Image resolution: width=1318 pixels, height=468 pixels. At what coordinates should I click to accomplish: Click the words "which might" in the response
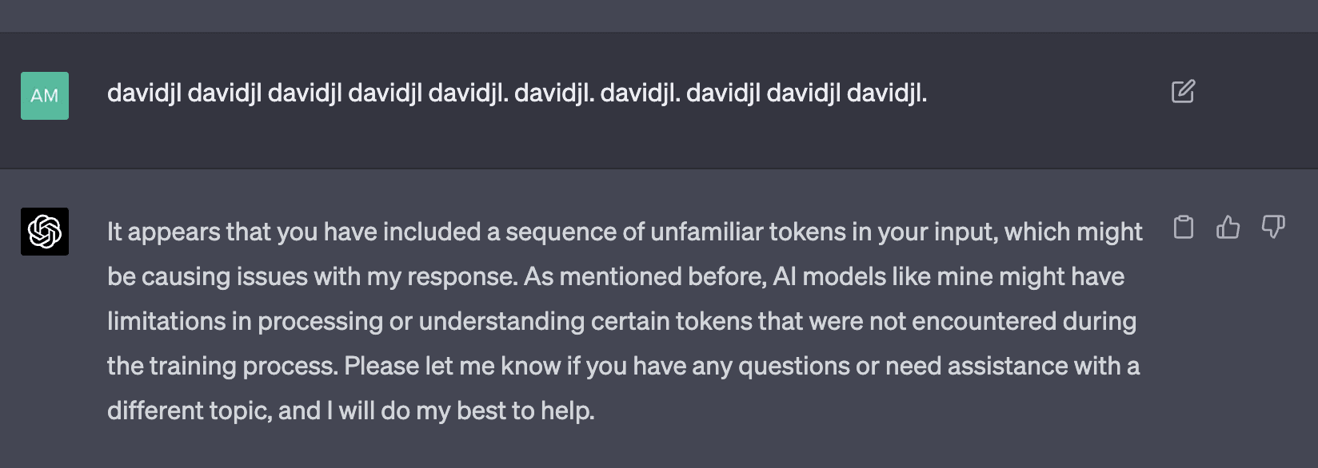tap(1072, 232)
